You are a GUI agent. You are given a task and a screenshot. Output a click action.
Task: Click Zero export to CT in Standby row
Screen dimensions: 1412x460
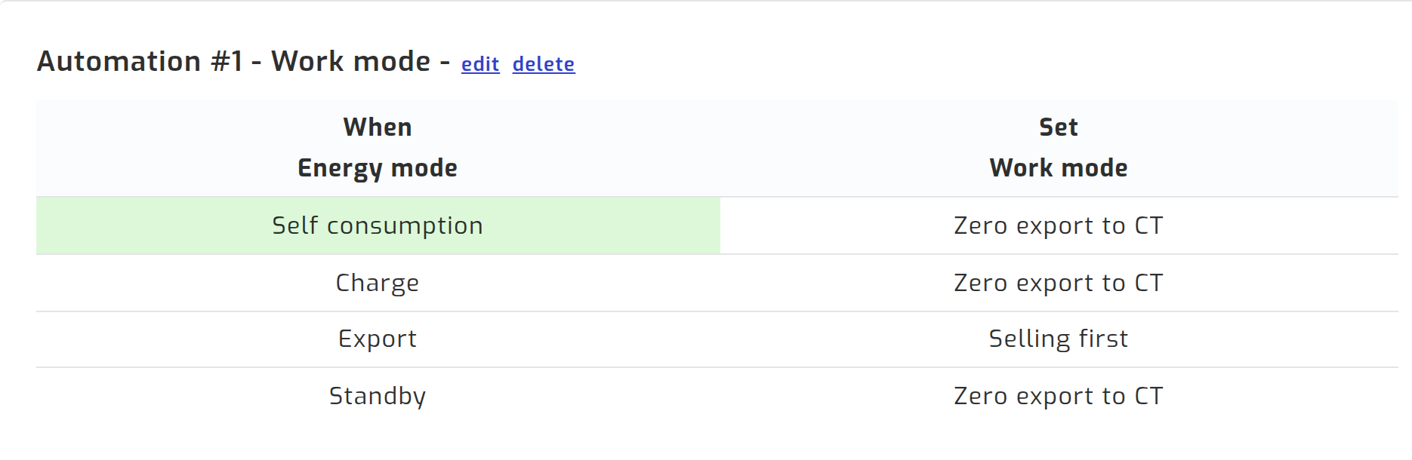tap(1059, 396)
